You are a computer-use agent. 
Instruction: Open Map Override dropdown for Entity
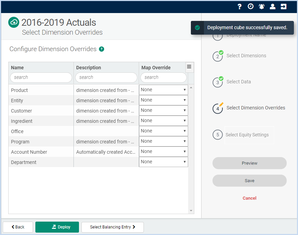[163, 100]
